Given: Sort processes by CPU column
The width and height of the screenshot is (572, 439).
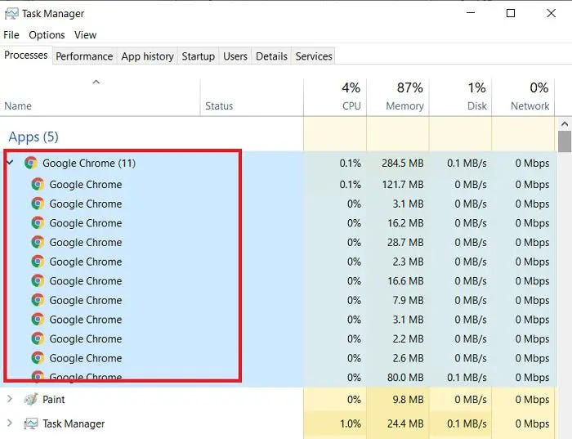Looking at the screenshot, I should (335, 97).
